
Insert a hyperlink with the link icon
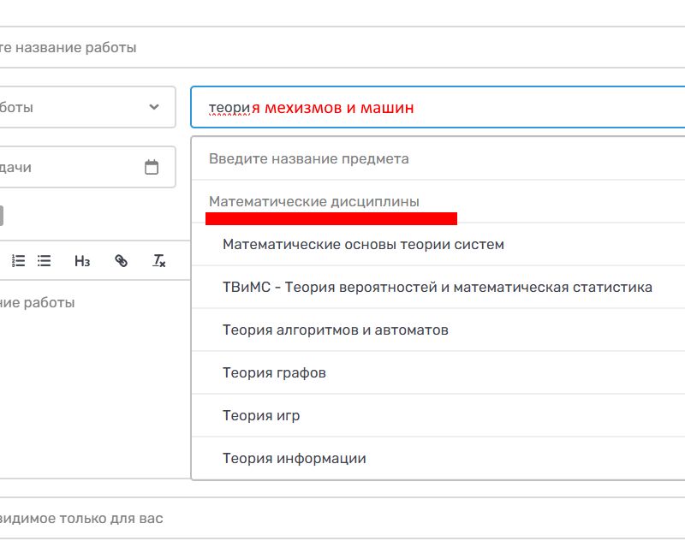point(121,261)
